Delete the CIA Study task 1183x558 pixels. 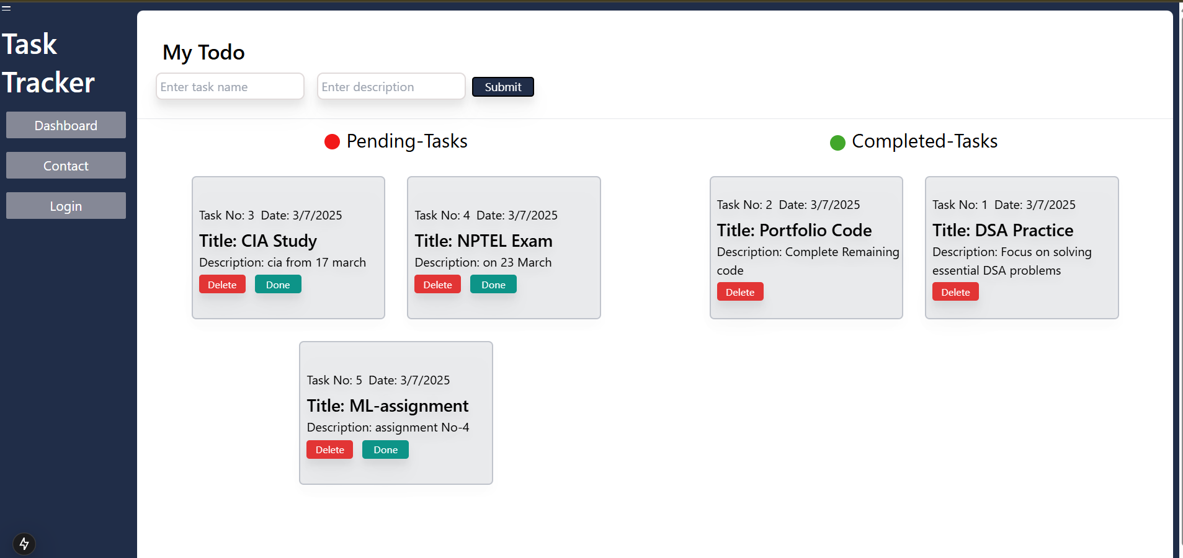pyautogui.click(x=222, y=285)
